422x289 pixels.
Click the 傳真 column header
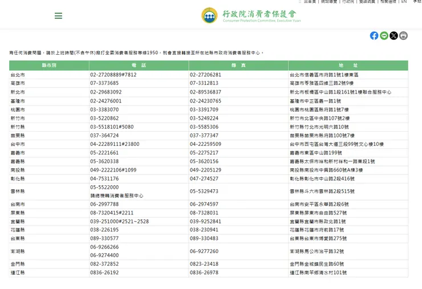pos(238,66)
